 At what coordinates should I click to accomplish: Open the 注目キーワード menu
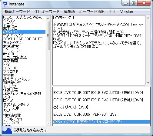coord(47,12)
